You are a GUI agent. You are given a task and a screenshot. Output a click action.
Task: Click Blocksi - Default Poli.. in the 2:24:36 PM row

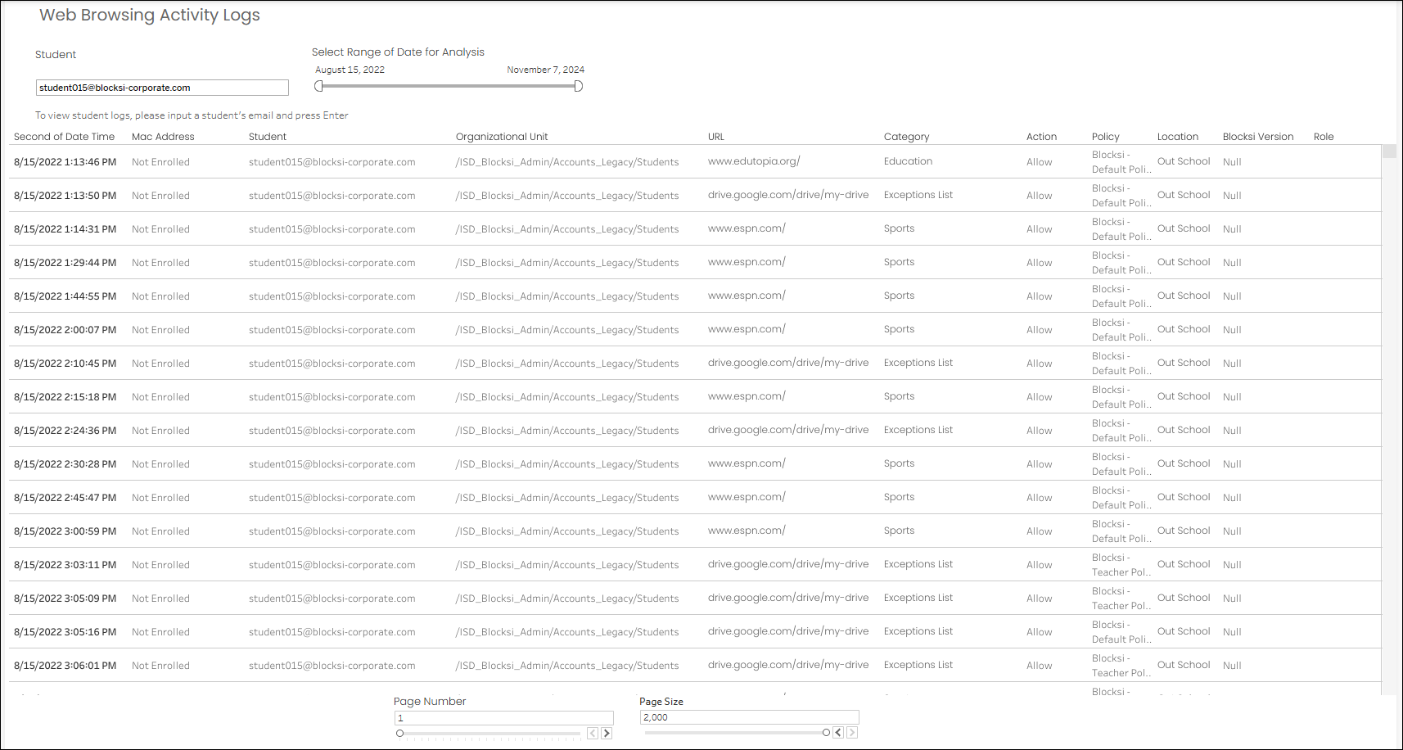[1121, 431]
